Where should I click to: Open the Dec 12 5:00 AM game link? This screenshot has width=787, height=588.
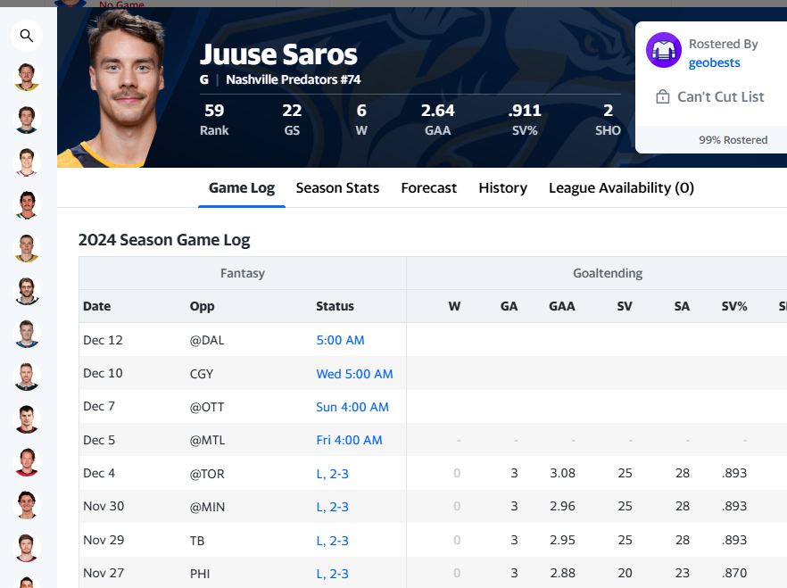340,340
